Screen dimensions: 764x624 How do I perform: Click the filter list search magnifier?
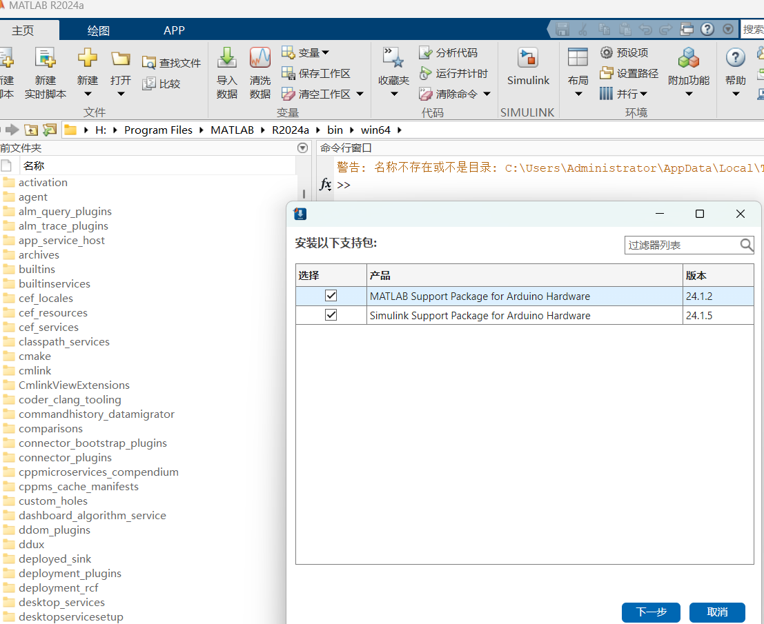(746, 245)
